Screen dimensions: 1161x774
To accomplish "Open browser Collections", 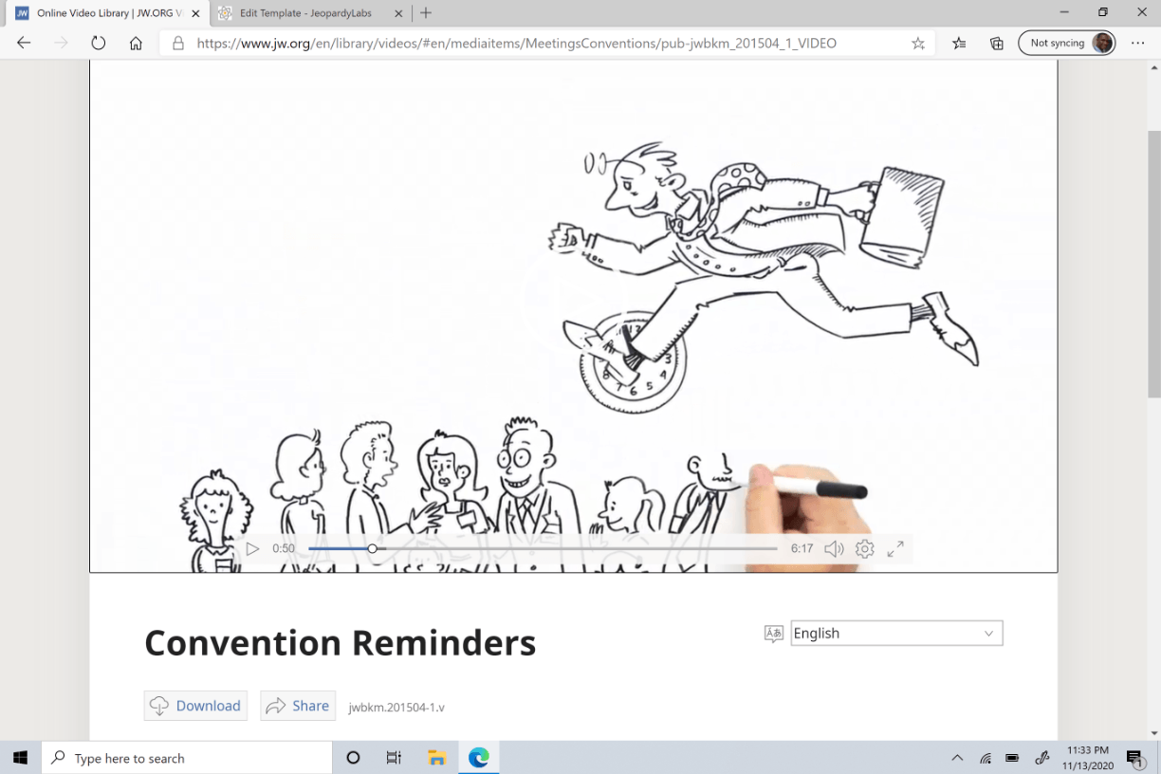I will coord(996,43).
